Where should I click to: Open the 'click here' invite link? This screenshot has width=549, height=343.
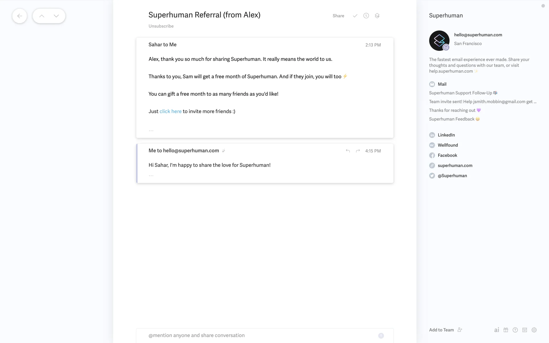click(170, 111)
